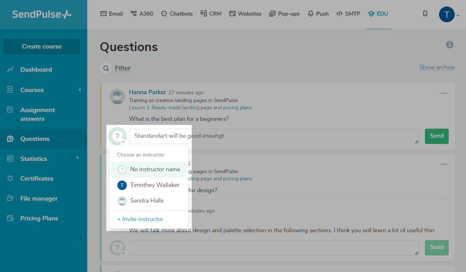Expand the Courses submenu arrow
The width and height of the screenshot is (466, 272).
point(80,90)
